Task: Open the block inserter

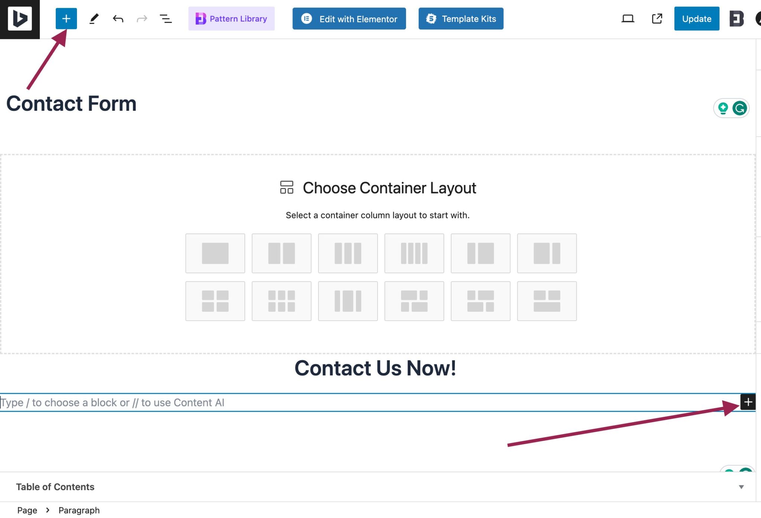Action: [66, 19]
